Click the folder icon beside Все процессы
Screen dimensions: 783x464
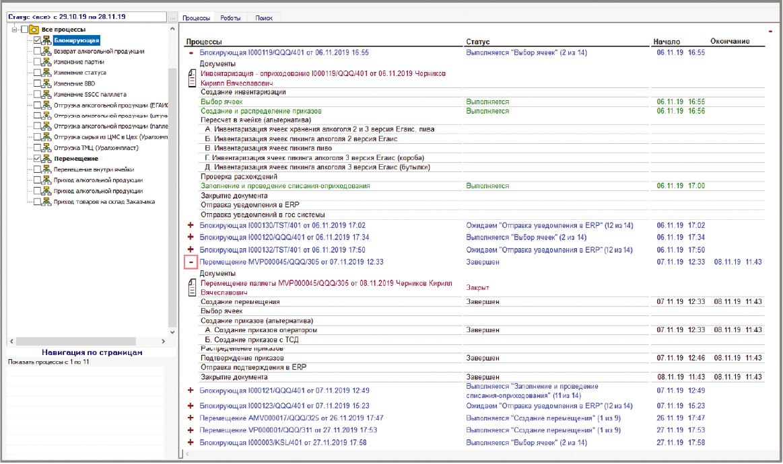point(34,30)
